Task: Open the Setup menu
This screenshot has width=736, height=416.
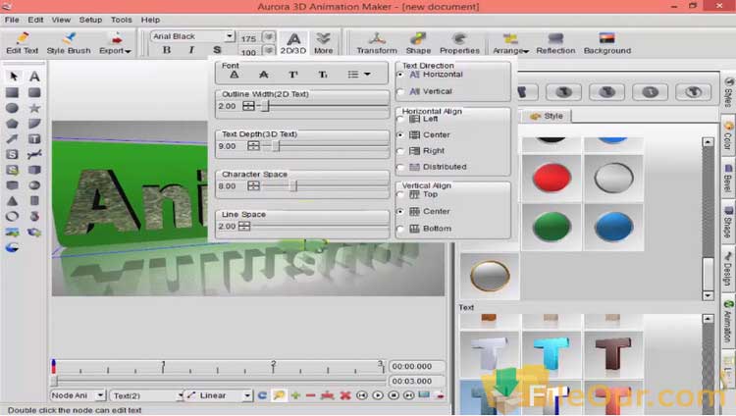Action: coord(90,20)
